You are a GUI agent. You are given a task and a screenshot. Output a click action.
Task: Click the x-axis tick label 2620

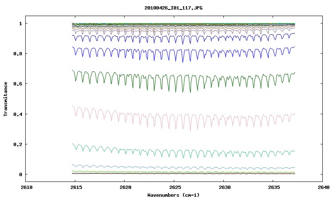125,187
